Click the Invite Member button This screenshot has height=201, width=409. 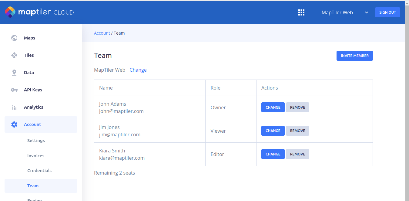point(354,56)
